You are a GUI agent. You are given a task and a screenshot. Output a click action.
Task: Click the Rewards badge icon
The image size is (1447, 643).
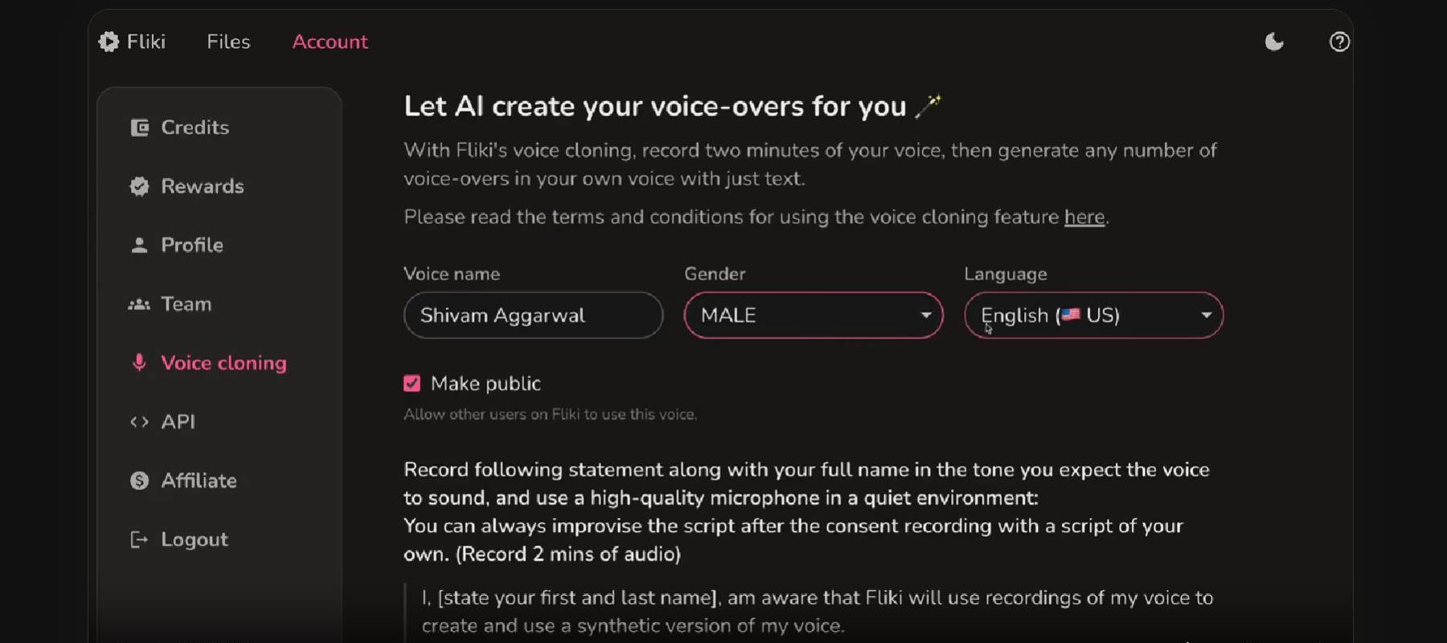point(139,186)
